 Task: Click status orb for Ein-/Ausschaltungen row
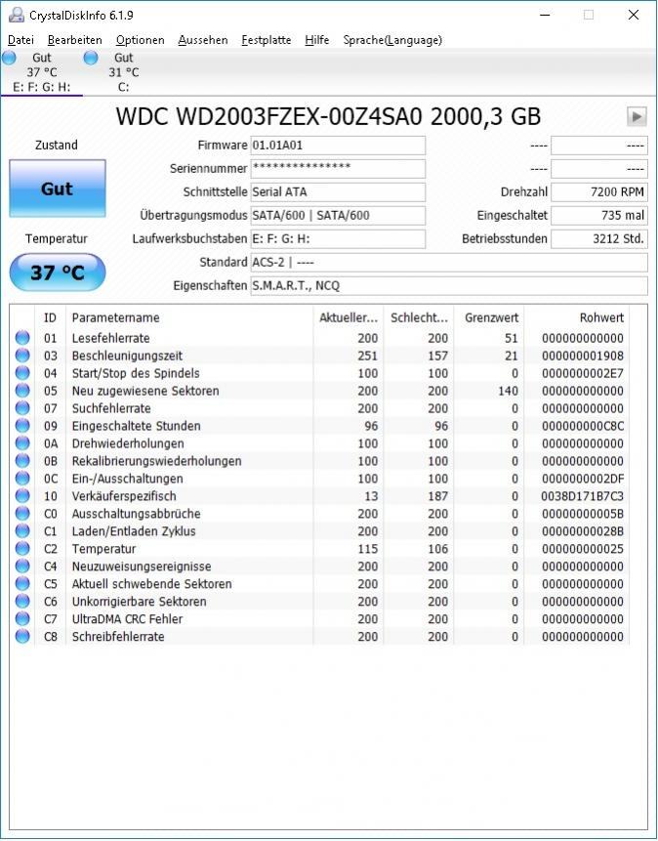coord(22,479)
